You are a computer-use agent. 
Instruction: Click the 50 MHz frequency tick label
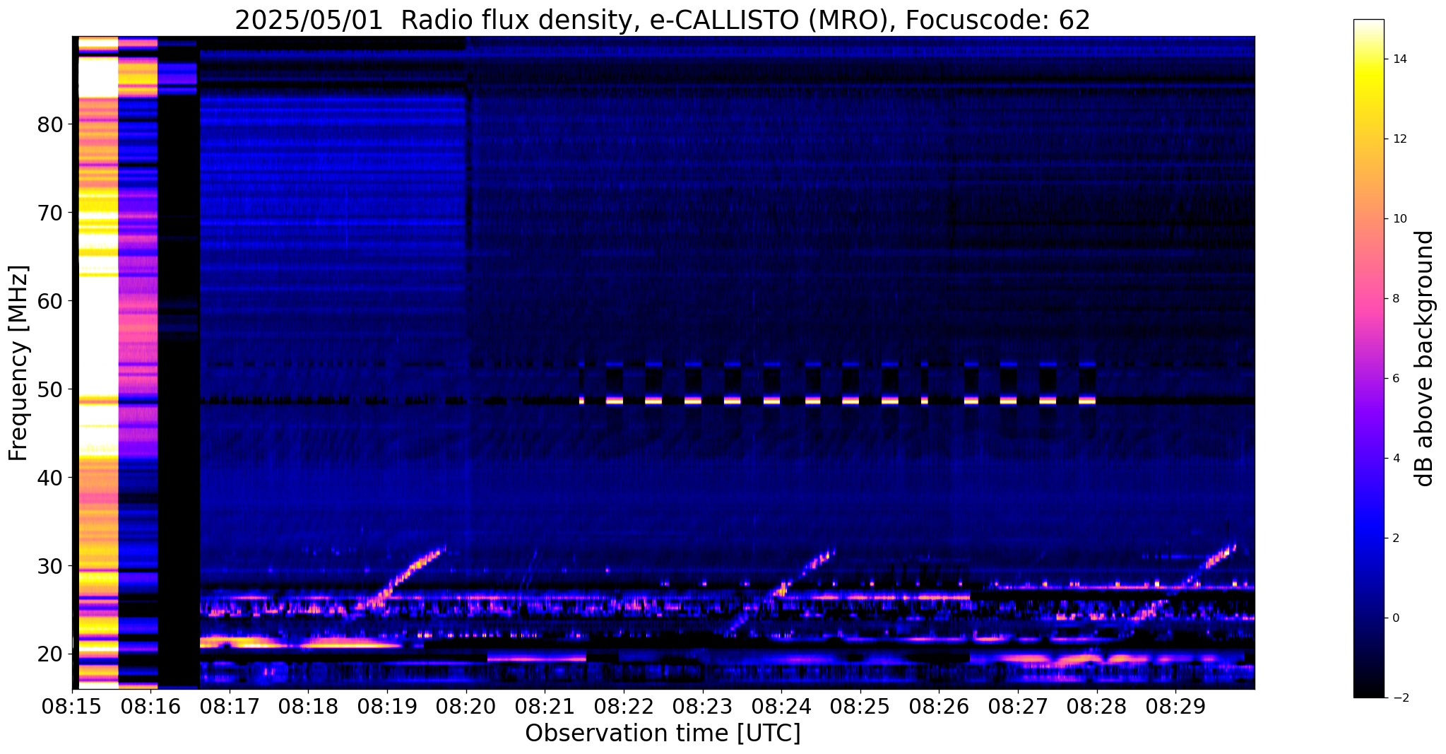(x=50, y=389)
